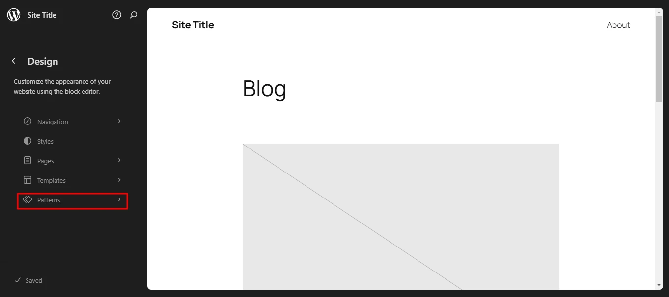Click the Pages document icon
Viewport: 669px width, 297px height.
[28, 161]
